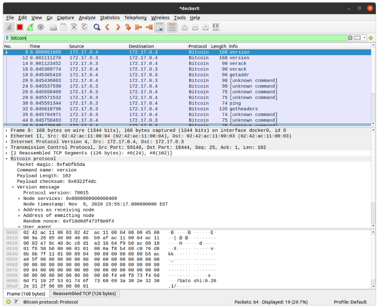379x308 pixels.
Task: Sort packets by Protocol column header
Action: click(x=198, y=46)
